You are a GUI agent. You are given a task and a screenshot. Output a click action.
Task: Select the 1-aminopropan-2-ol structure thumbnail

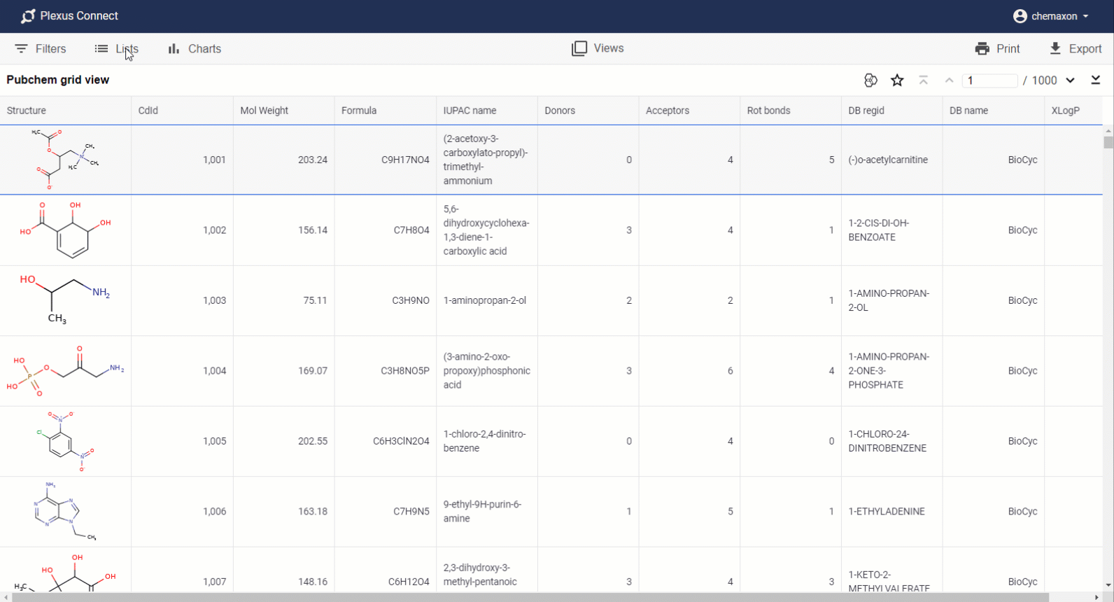pyautogui.click(x=65, y=300)
